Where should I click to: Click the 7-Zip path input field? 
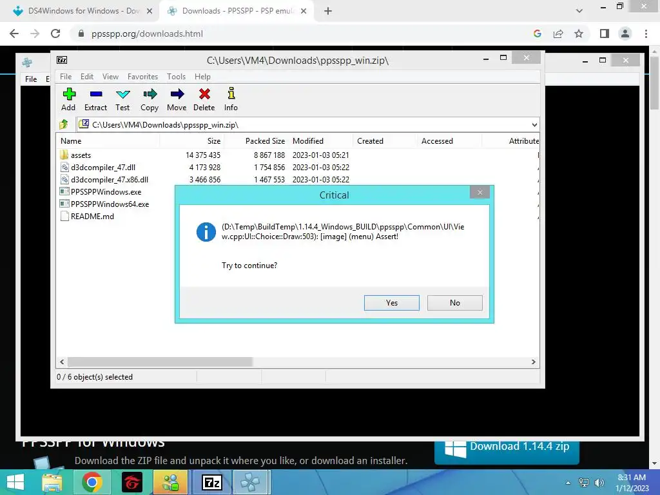coord(309,124)
